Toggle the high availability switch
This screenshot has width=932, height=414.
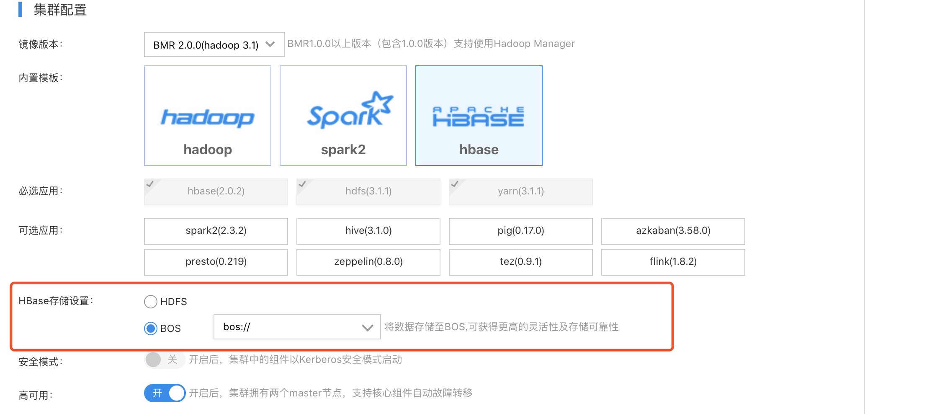(x=165, y=393)
